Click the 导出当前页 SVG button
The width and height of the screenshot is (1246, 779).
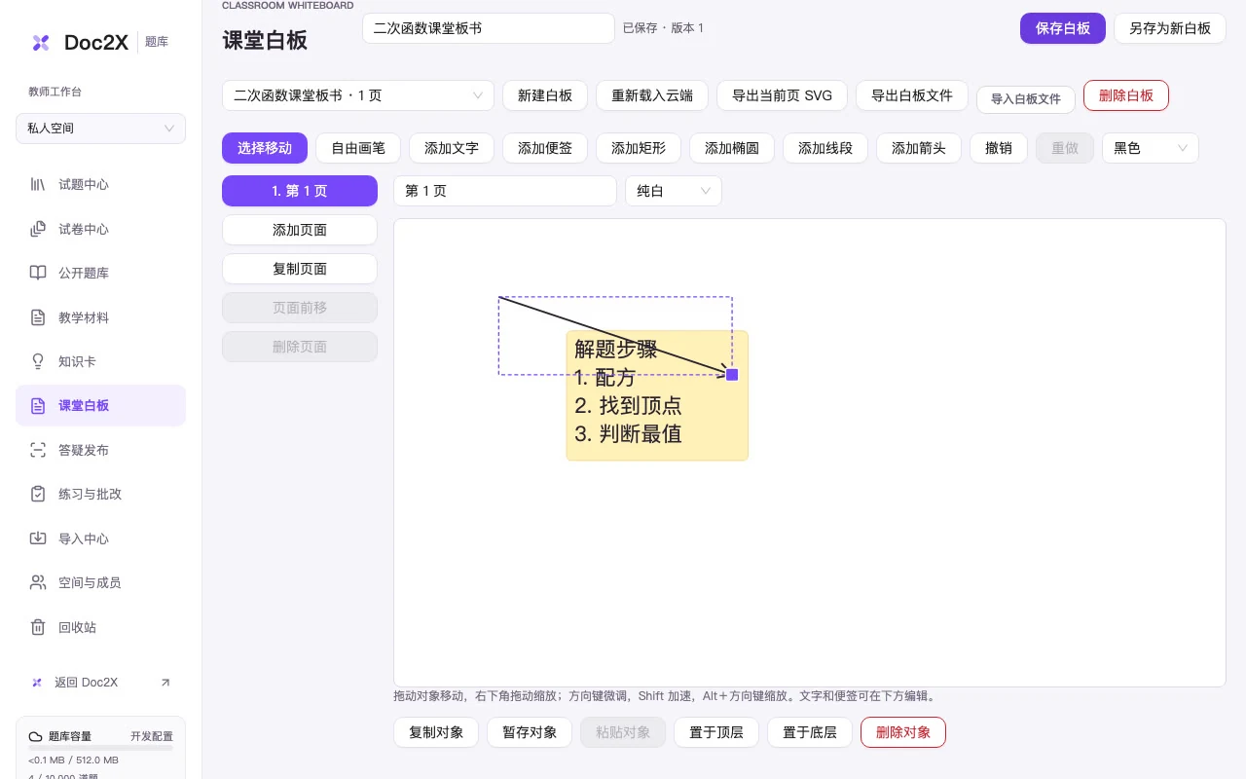point(783,95)
